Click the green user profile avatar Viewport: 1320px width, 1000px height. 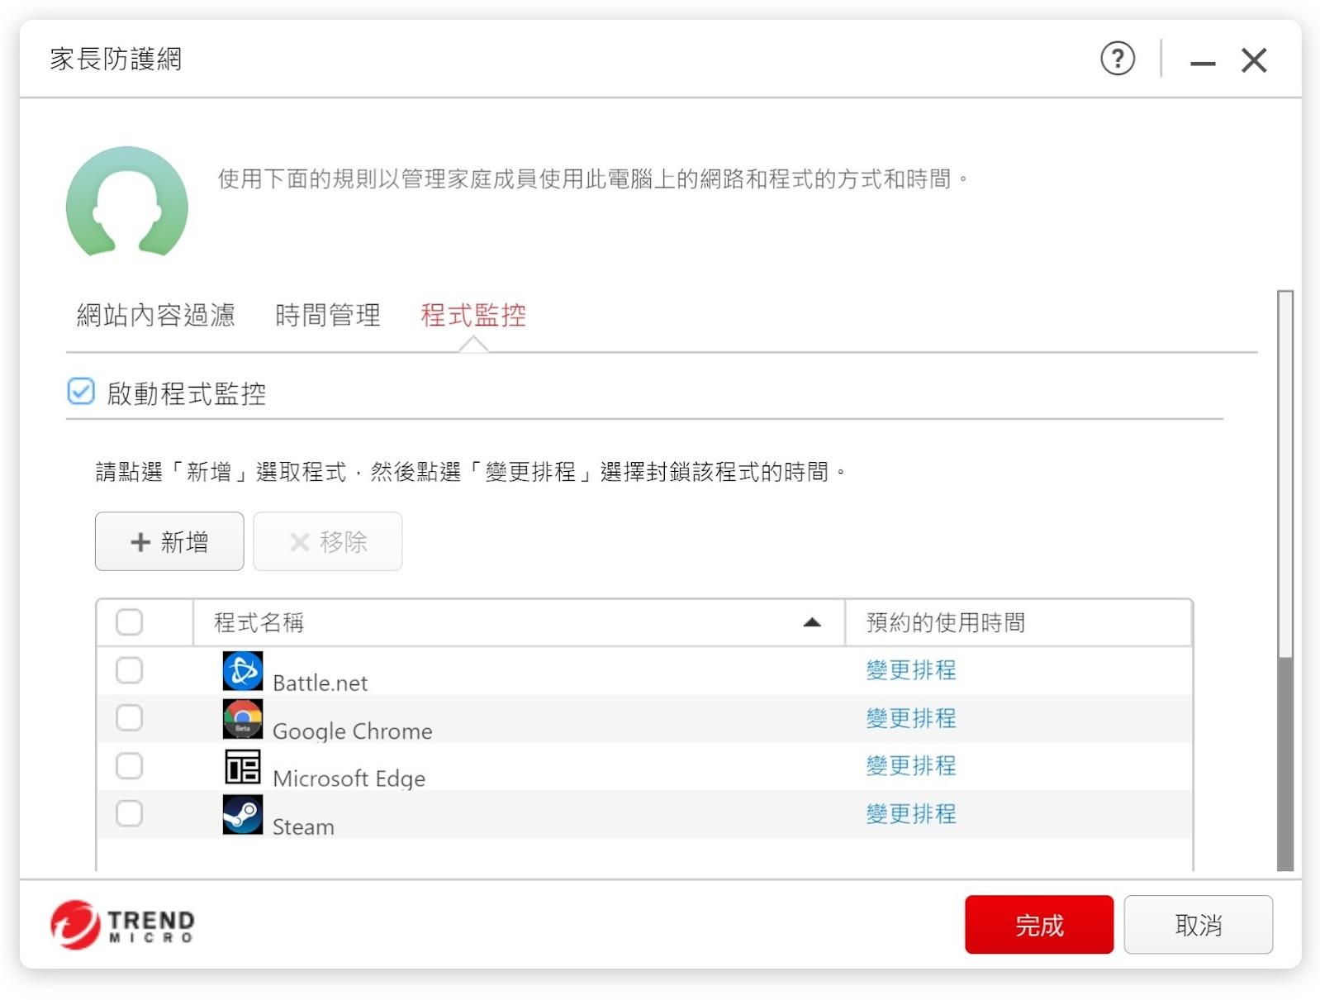click(x=127, y=202)
